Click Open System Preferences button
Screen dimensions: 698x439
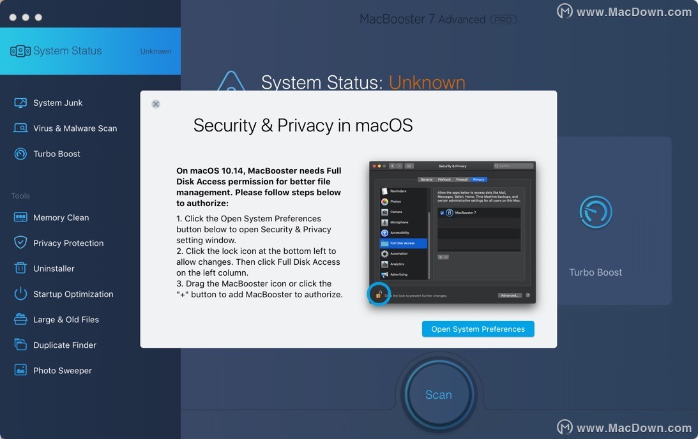coord(478,329)
